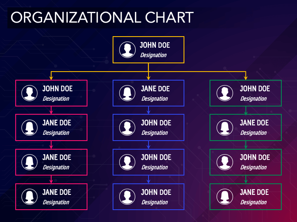This screenshot has height=222, width=297.
Task: Click the female avatar in the bottom pink box
Action: [30, 197]
